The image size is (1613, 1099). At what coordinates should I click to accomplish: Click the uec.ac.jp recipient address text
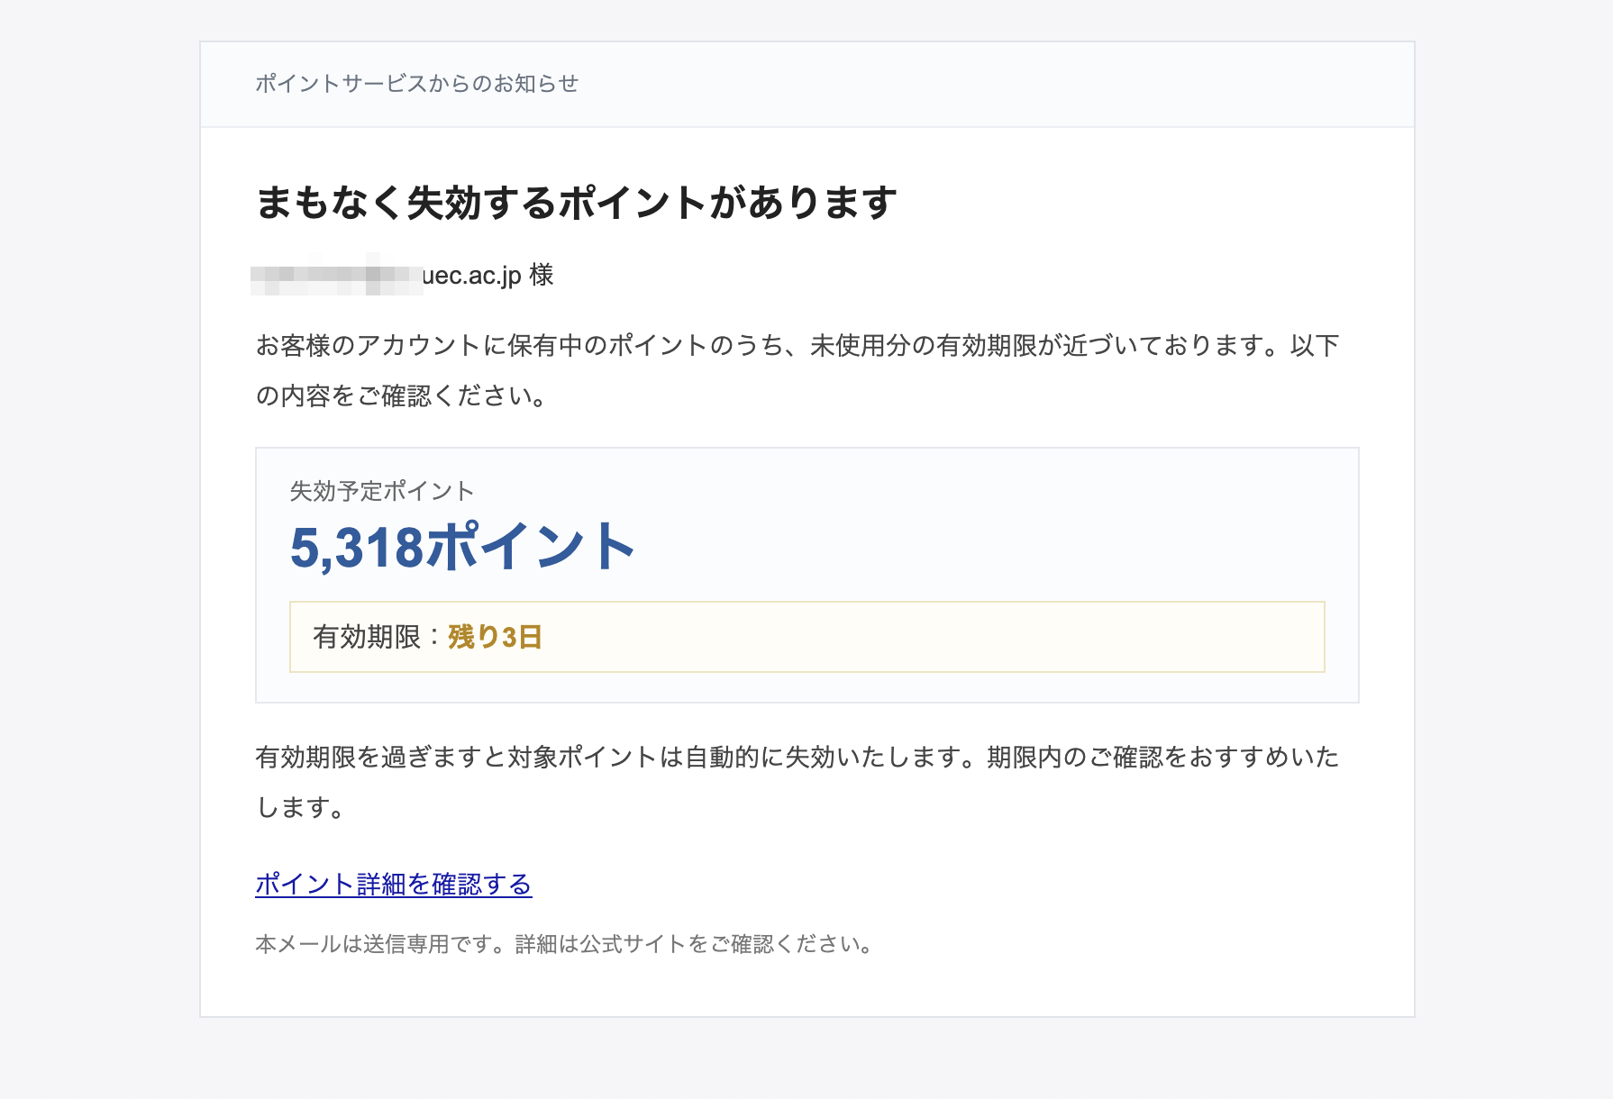coord(472,276)
